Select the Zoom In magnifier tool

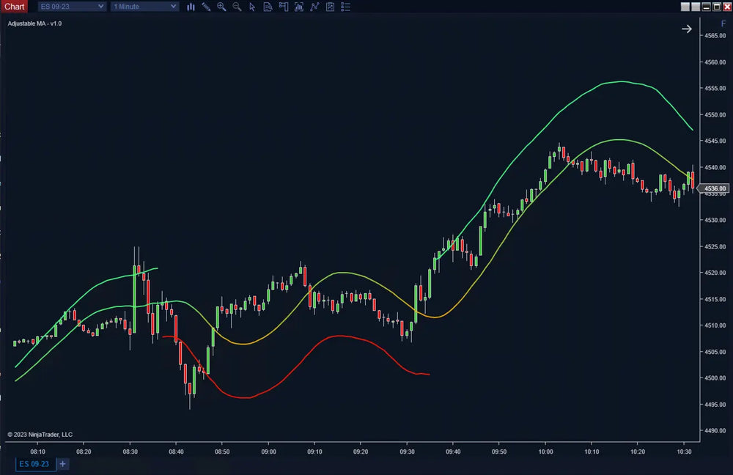(221, 7)
